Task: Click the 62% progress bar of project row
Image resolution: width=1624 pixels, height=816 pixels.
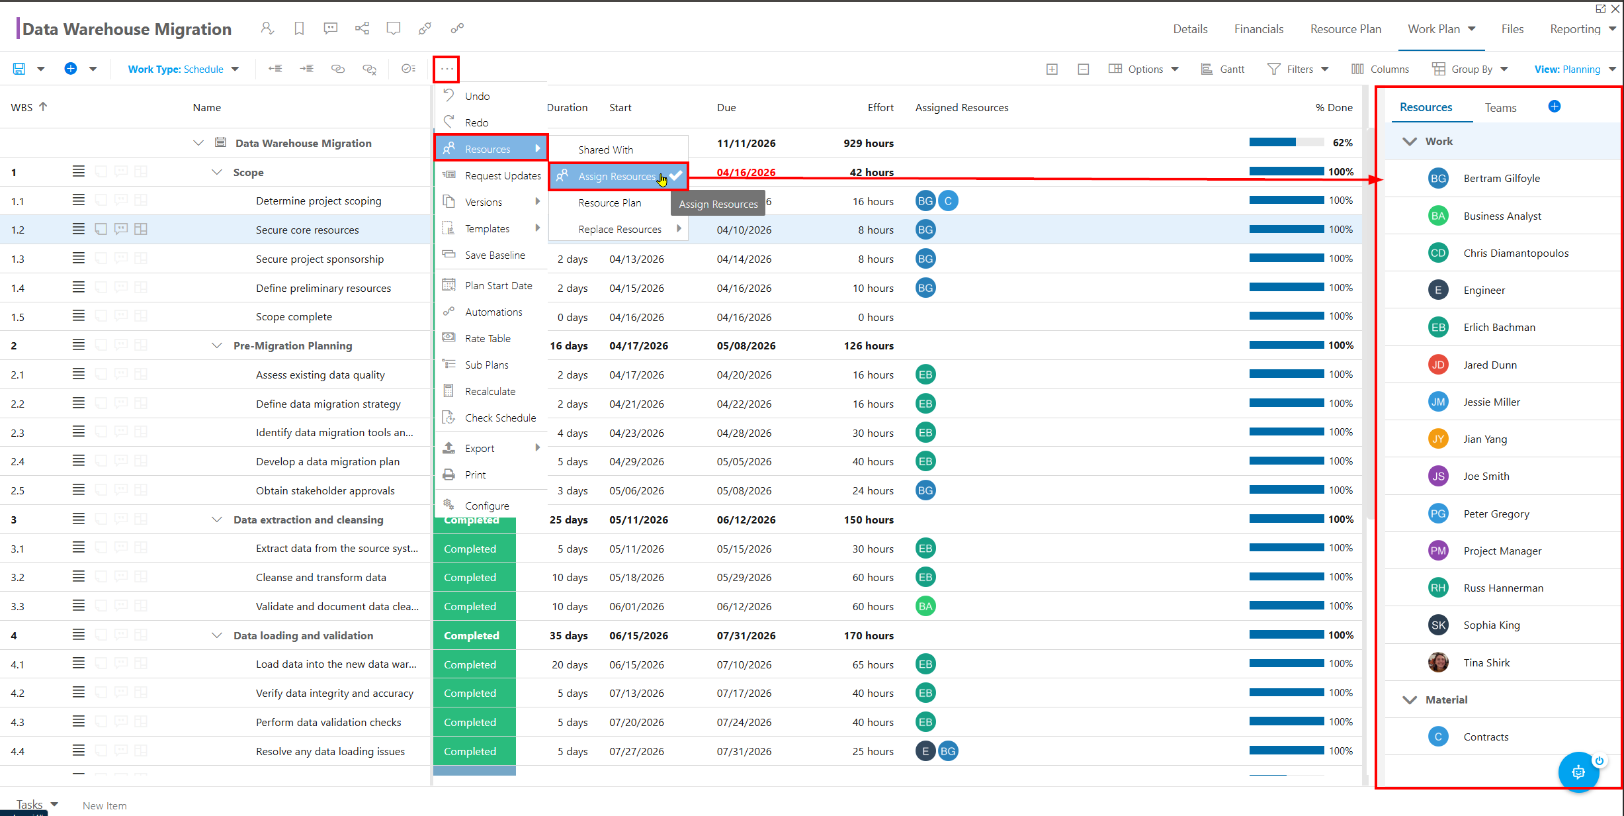Action: click(x=1287, y=142)
